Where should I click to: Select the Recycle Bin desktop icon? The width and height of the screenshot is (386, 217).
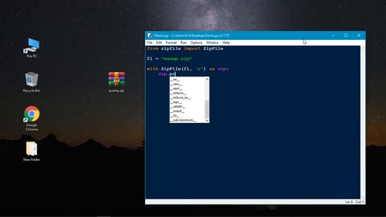coord(31,82)
